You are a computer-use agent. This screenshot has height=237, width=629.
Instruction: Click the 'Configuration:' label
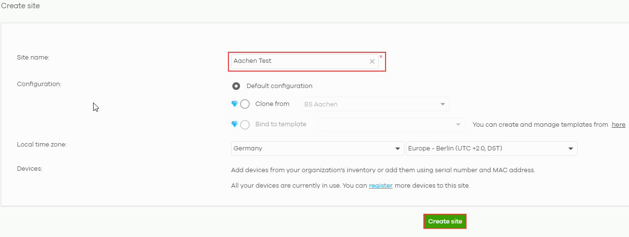tap(39, 84)
